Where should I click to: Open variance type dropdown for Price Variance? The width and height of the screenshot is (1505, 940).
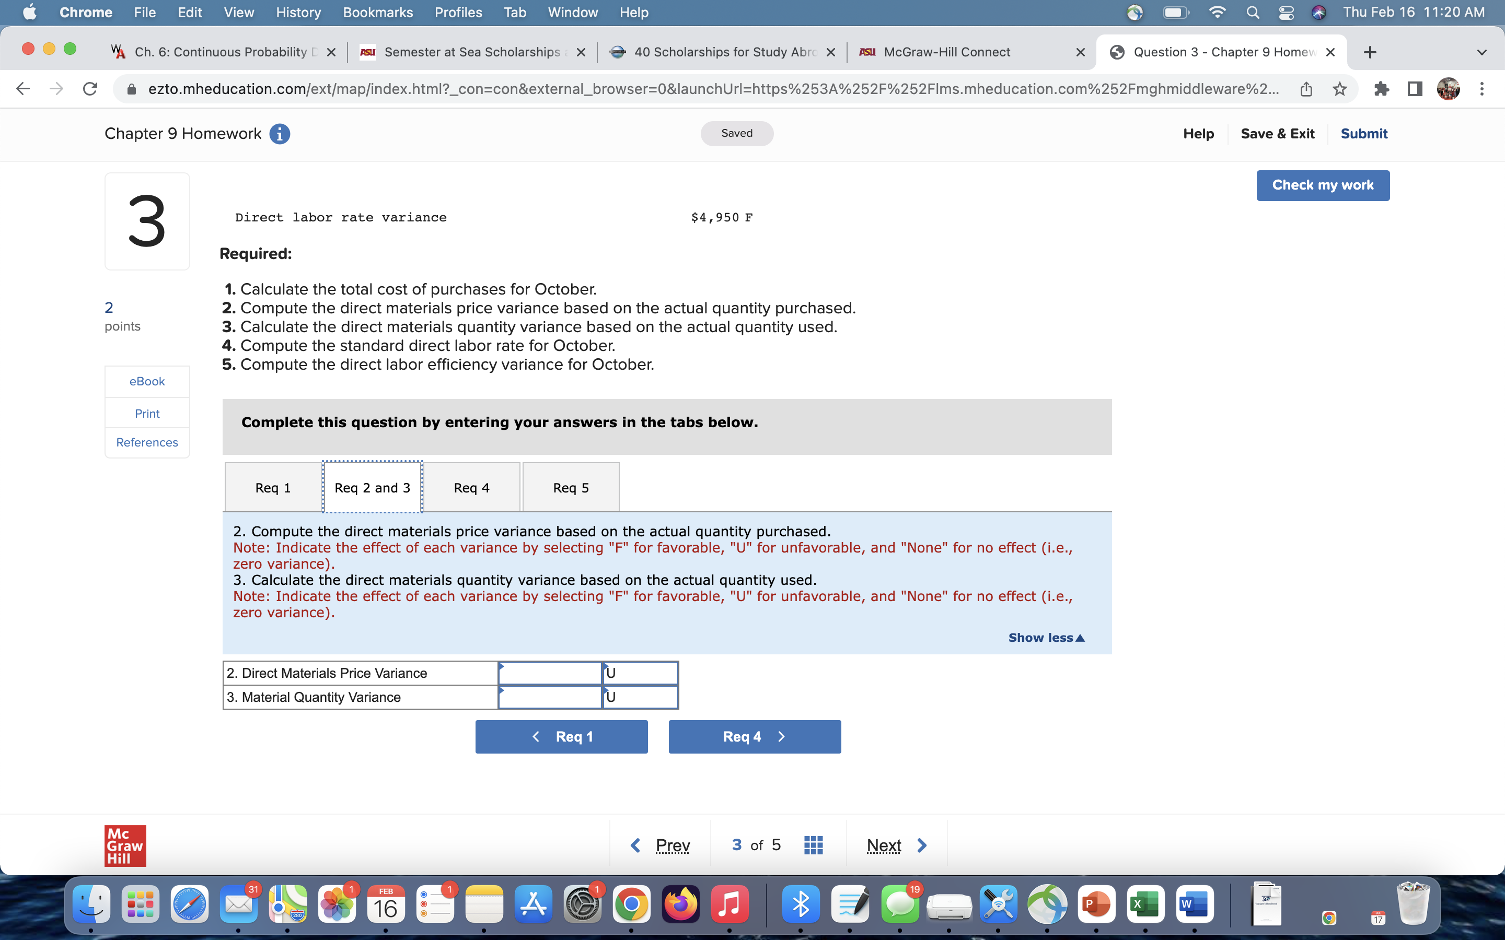coord(640,673)
